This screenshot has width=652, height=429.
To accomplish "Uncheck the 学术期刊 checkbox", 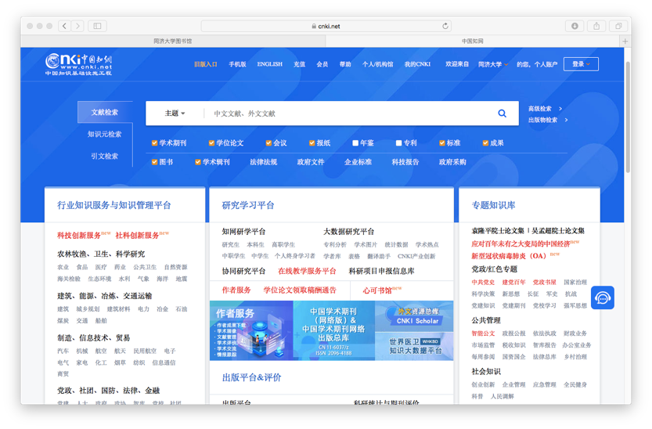I will click(x=155, y=143).
